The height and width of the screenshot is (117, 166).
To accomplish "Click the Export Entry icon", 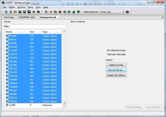I will coord(69,12).
